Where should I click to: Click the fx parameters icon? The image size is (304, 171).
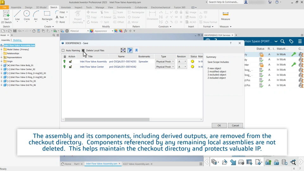[125, 31]
